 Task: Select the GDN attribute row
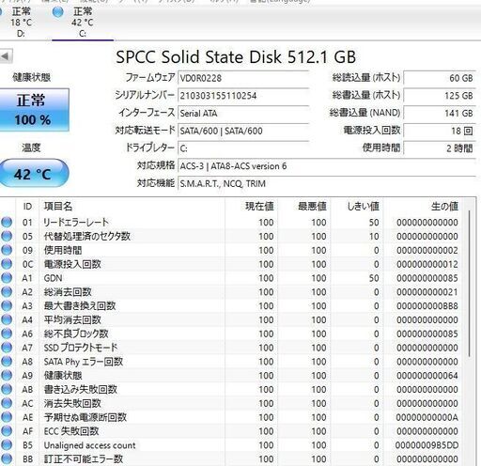click(232, 278)
